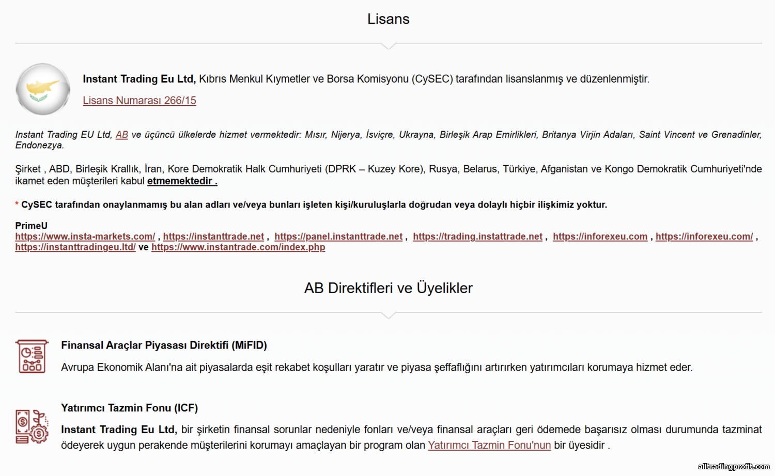Visit the instantrade.com/index.php link
Viewport: 775px width, 476px height.
[238, 247]
